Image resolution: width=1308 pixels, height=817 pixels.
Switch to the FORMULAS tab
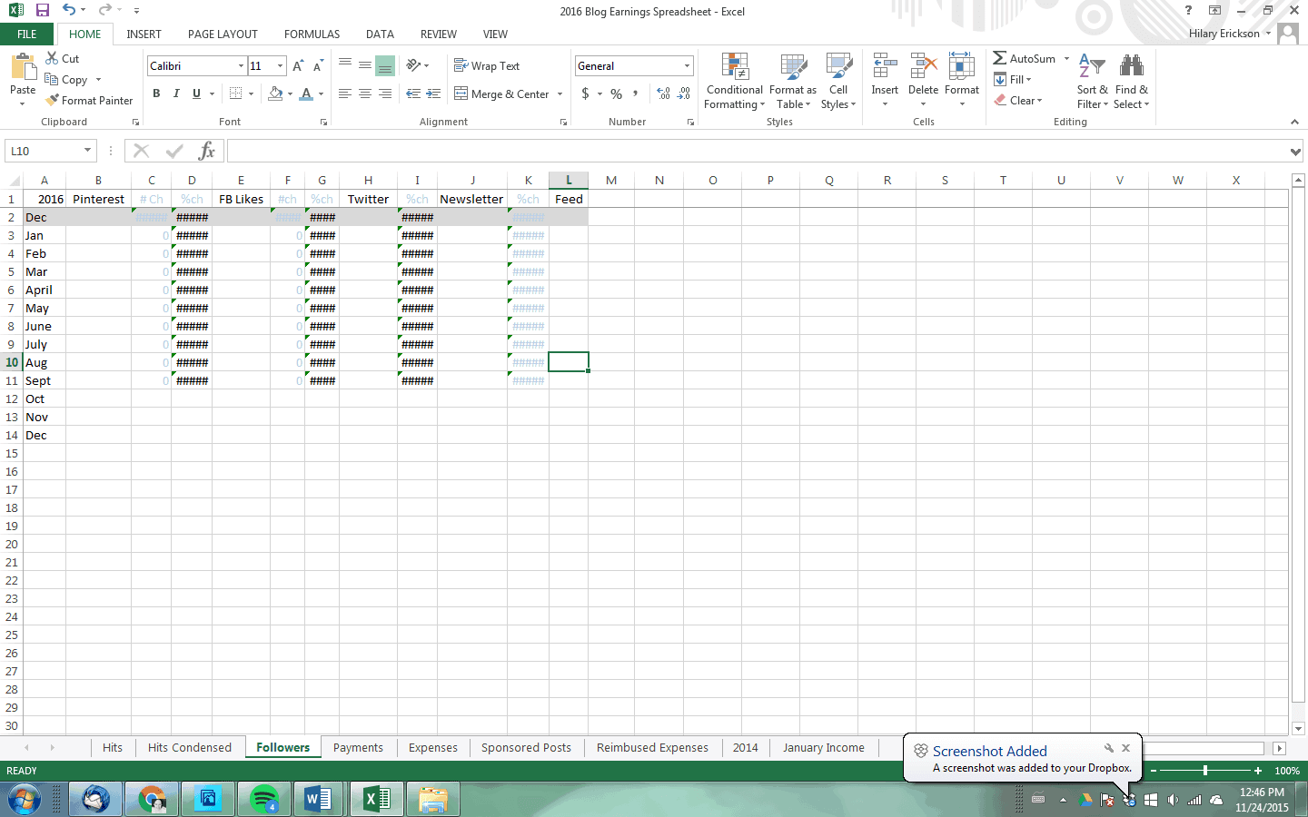pyautogui.click(x=312, y=34)
